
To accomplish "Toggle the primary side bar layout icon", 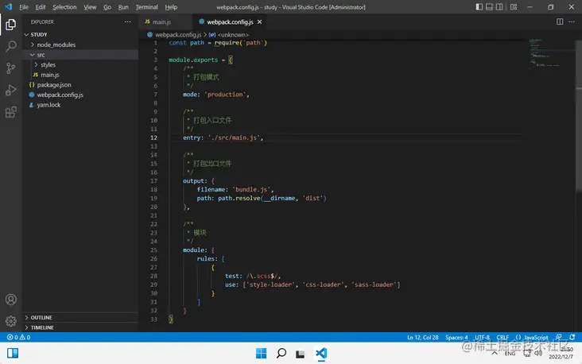I will tap(479, 7).
